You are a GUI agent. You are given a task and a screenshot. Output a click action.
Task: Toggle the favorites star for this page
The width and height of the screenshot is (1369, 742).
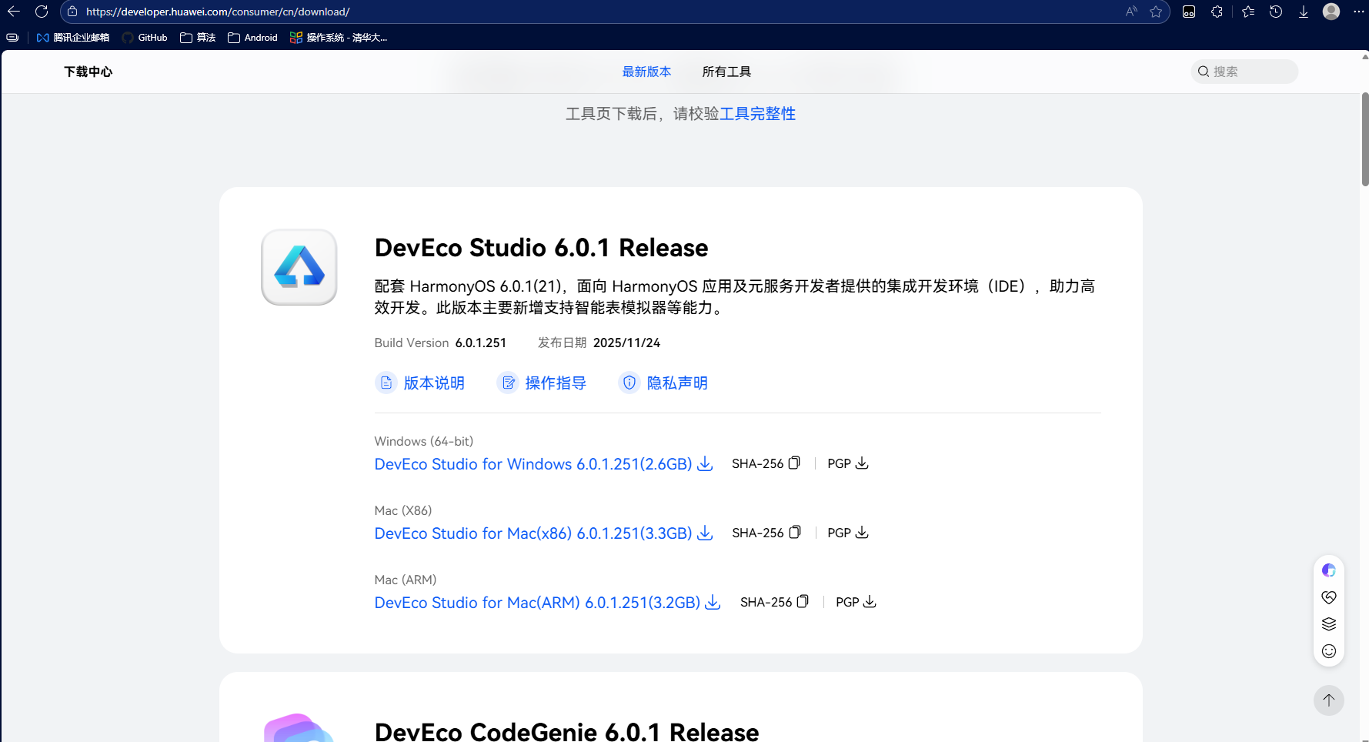point(1156,12)
